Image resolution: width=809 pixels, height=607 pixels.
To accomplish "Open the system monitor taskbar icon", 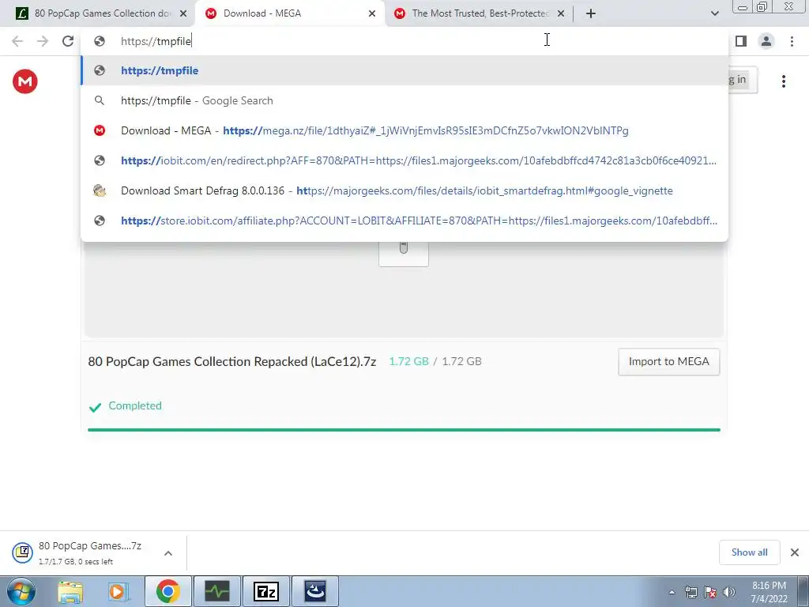I will pos(216,591).
